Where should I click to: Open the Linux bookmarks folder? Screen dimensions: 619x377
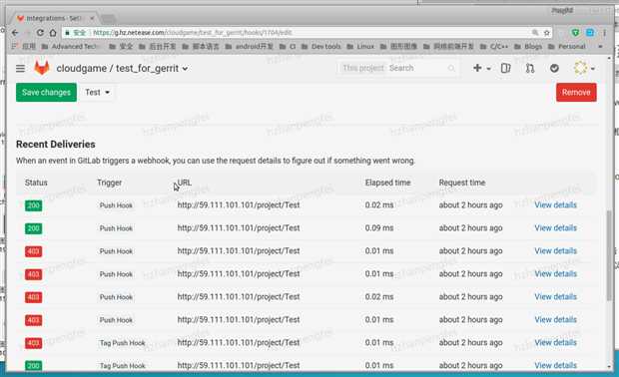point(360,47)
